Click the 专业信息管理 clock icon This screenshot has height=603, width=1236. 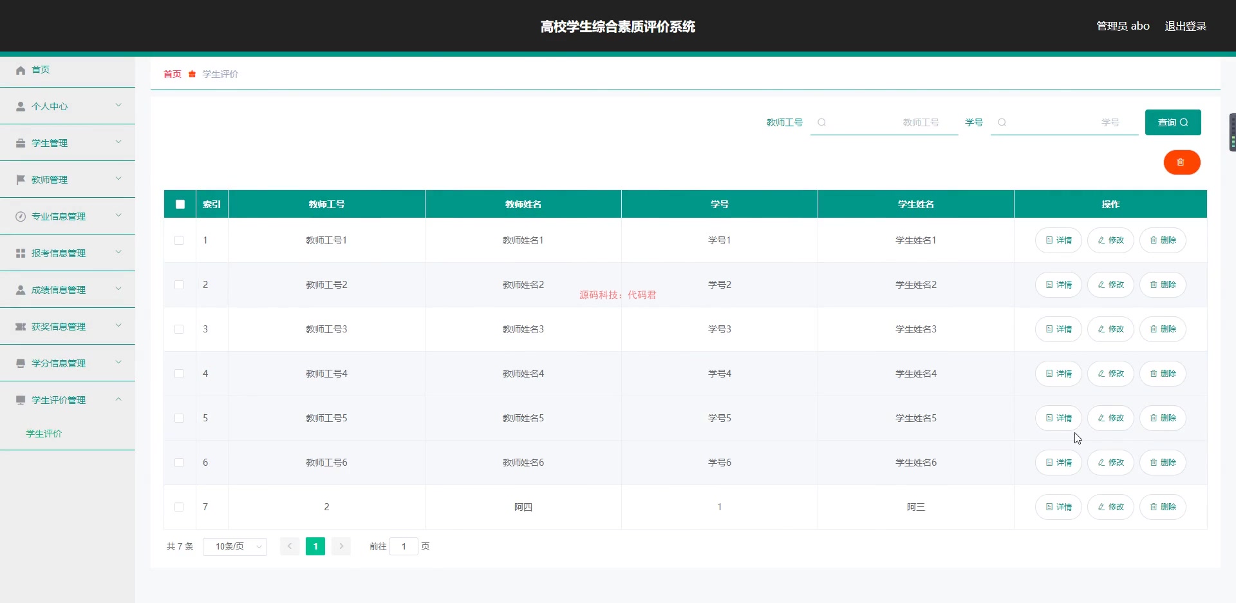[x=20, y=216]
